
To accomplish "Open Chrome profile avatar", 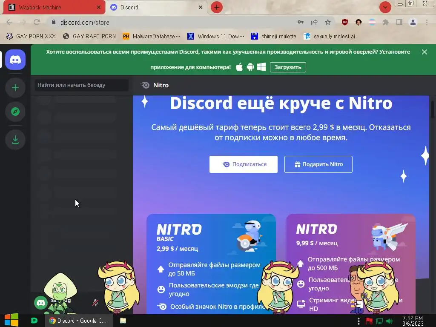I will (413, 22).
